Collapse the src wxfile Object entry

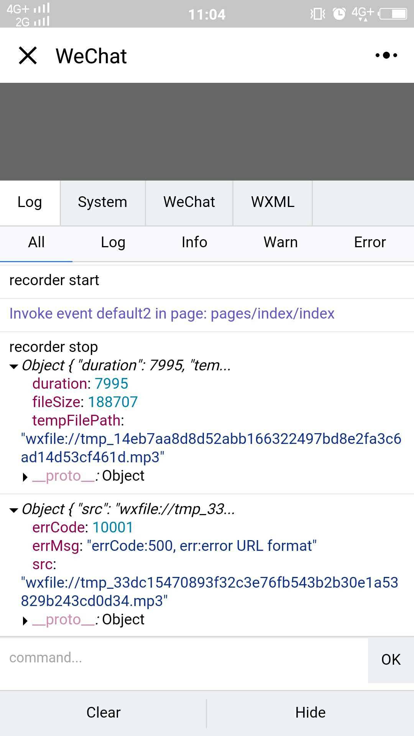coord(14,510)
